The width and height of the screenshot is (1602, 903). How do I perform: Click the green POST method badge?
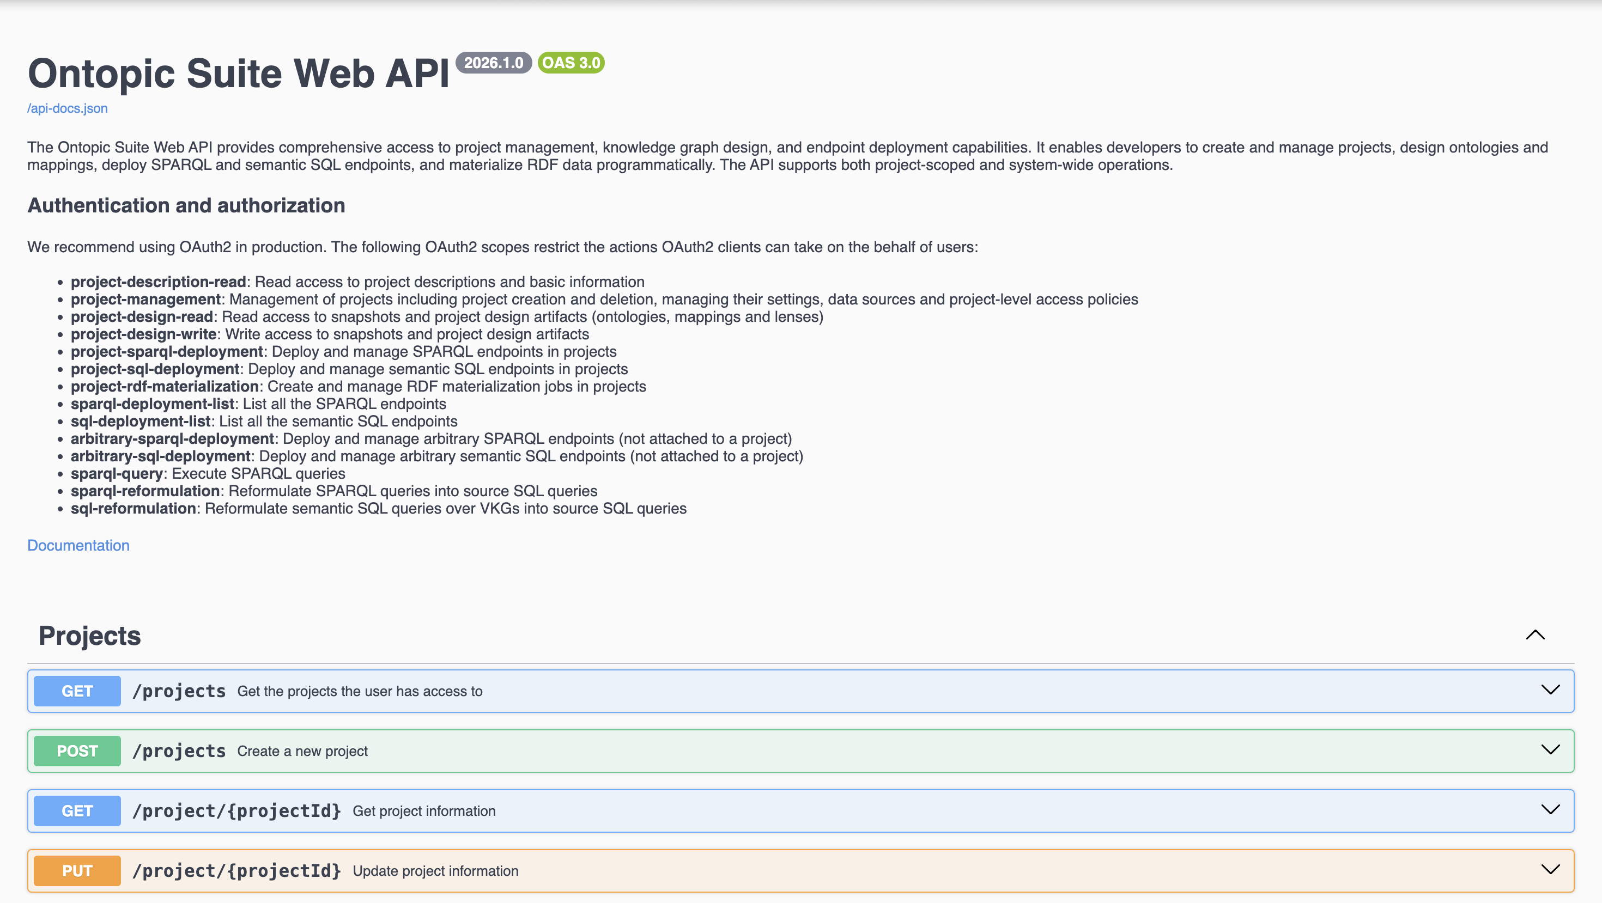click(77, 751)
